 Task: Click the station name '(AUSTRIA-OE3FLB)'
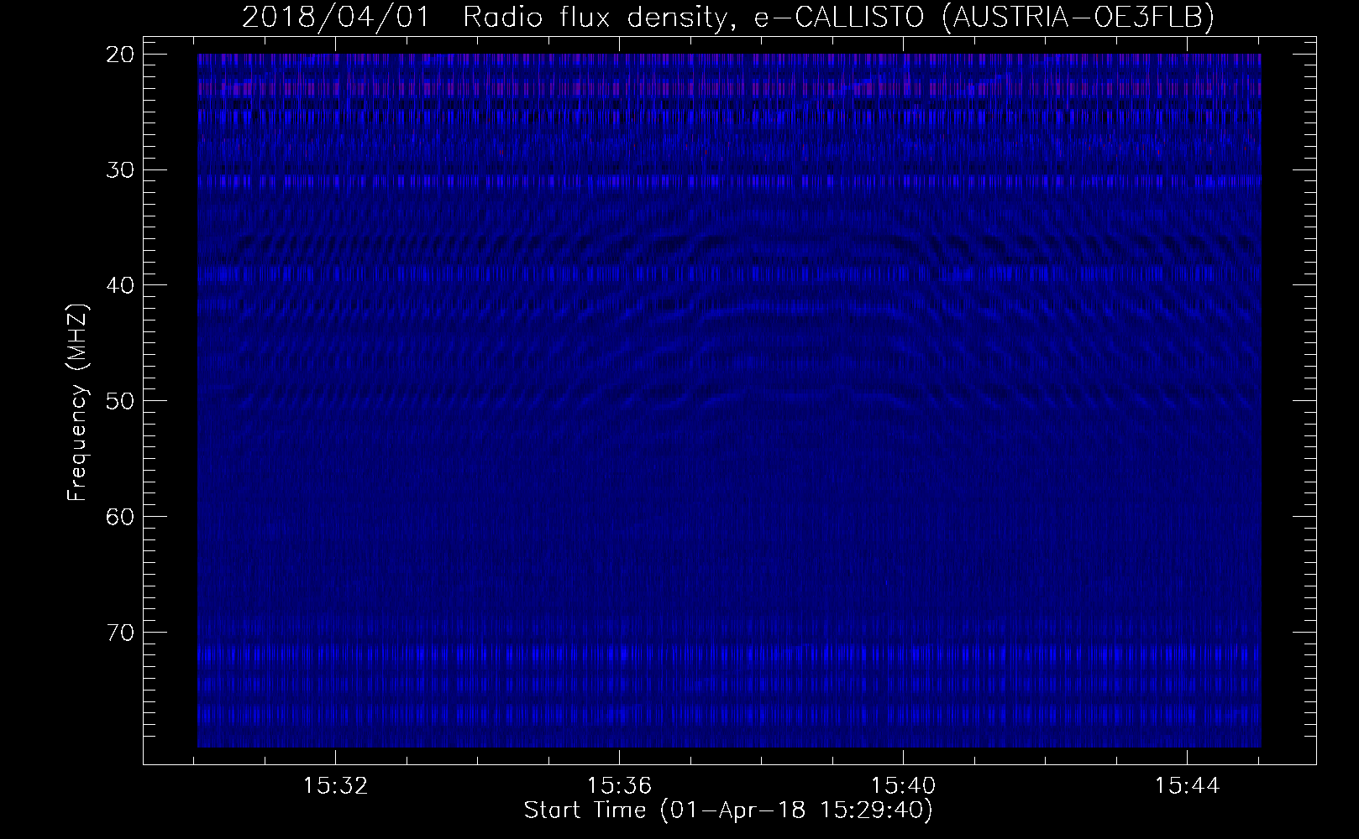1078,17
